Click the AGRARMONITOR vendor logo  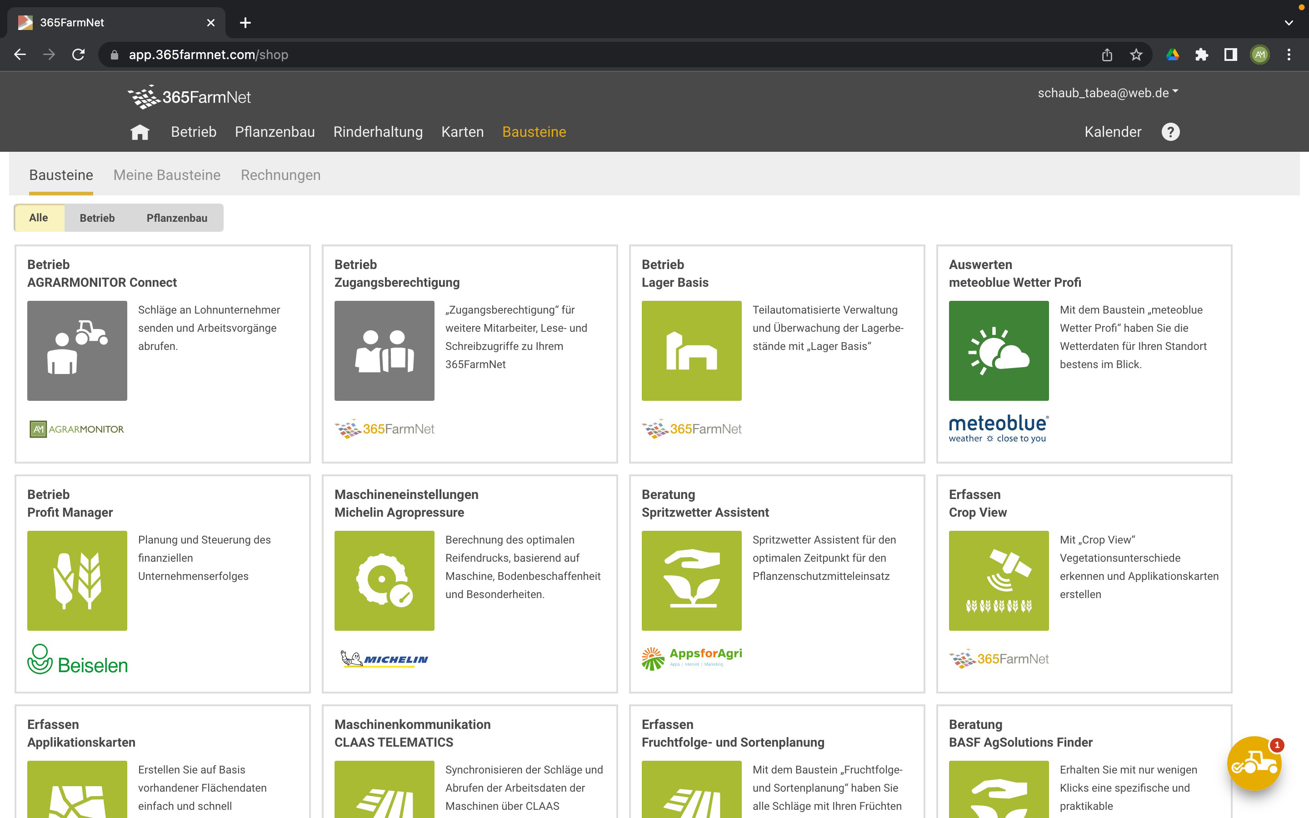click(x=76, y=429)
